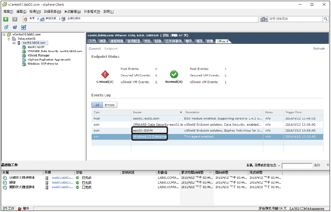Click the new resource pool toolbar icon
The width and height of the screenshot is (331, 212).
pos(15,27)
